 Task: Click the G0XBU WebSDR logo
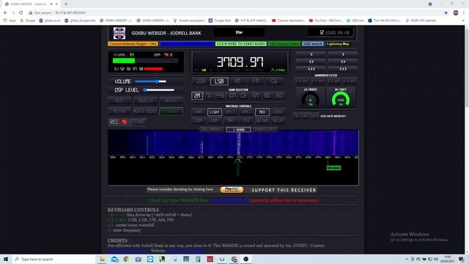119,33
